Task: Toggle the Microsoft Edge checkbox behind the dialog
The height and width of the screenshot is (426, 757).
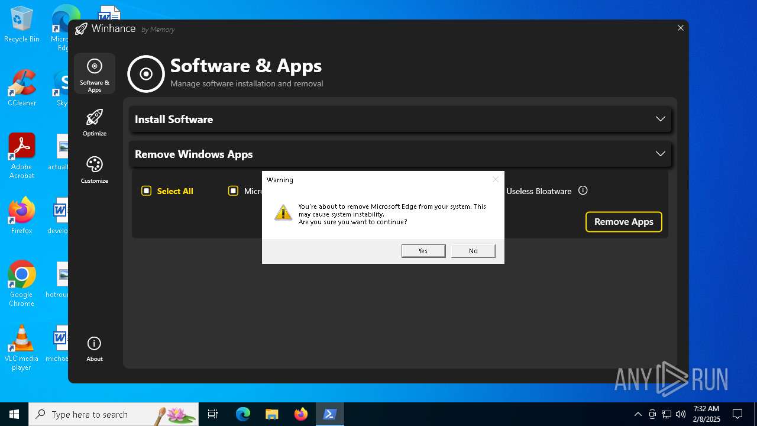Action: click(x=233, y=191)
